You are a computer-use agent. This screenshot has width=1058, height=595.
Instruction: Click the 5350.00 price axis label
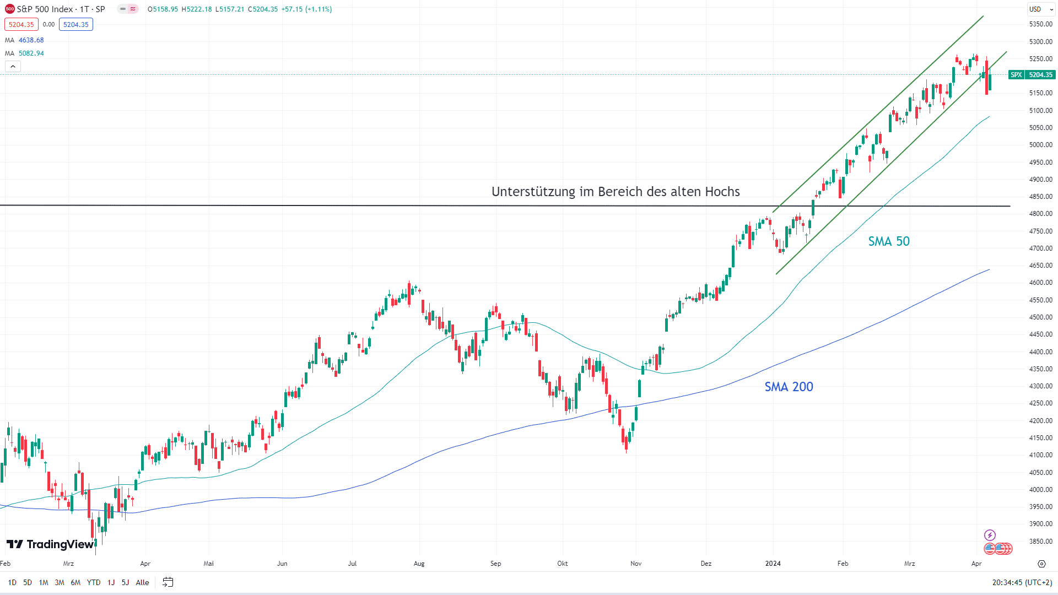click(x=1040, y=24)
